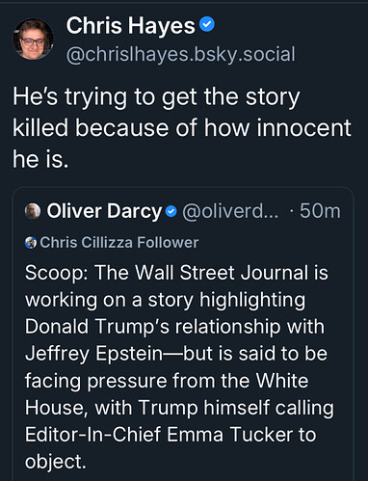Viewport: 368px width, 481px height.
Task: Click "Editor-In-Chief Emma Tucker to" line
Action: click(x=171, y=435)
